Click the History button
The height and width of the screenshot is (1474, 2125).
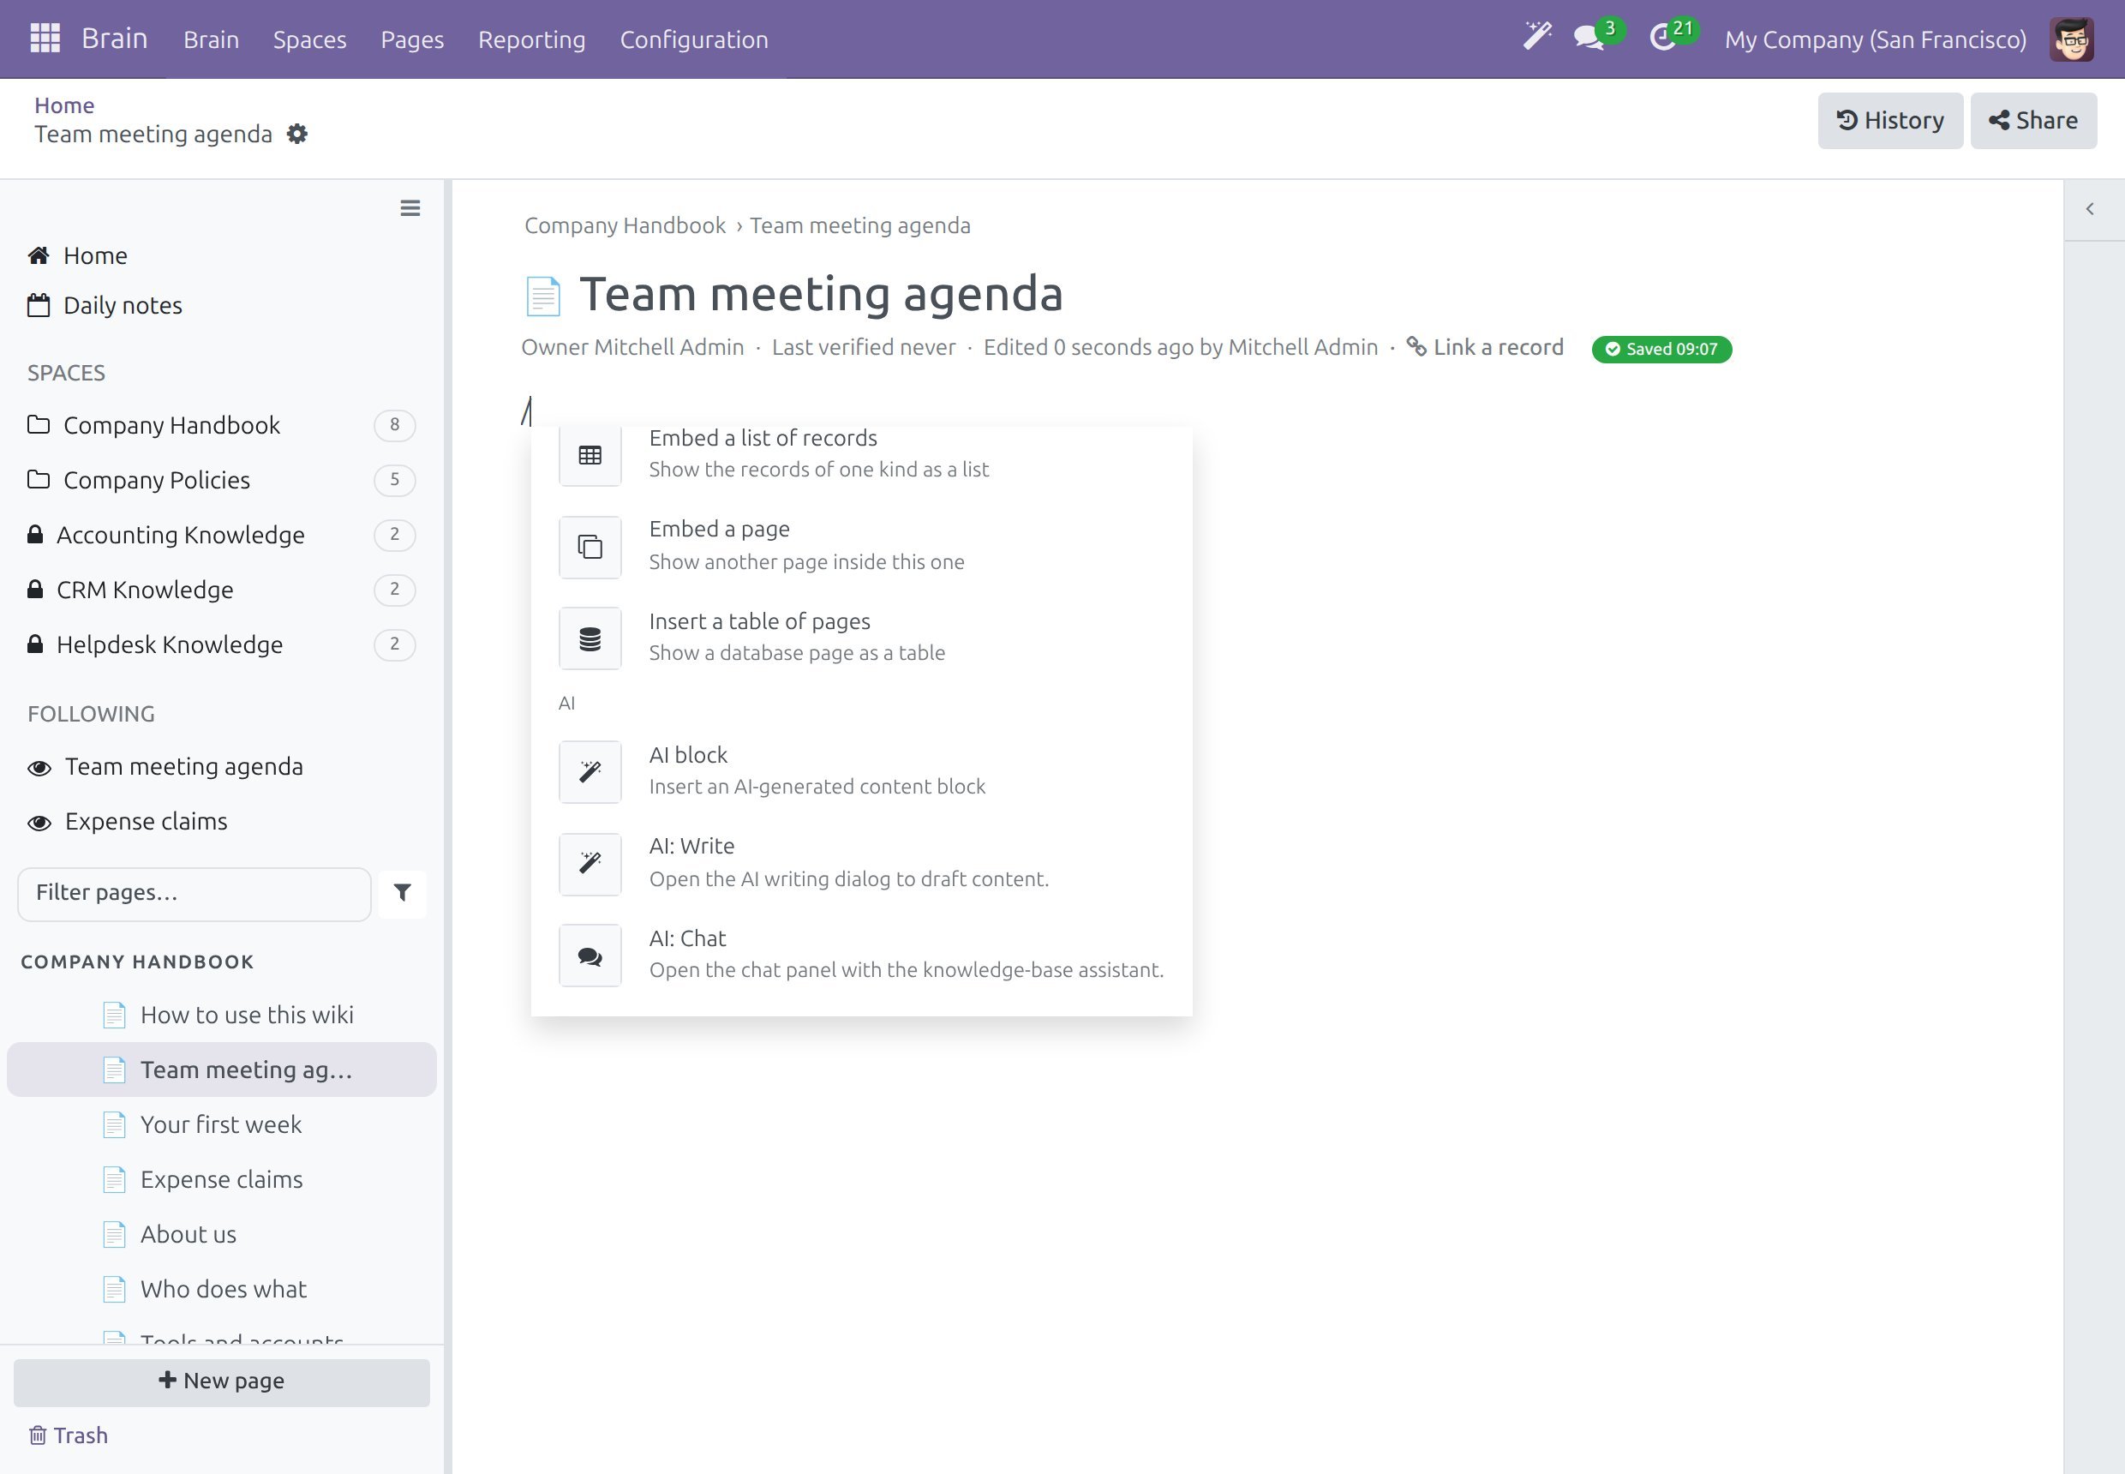1890,120
